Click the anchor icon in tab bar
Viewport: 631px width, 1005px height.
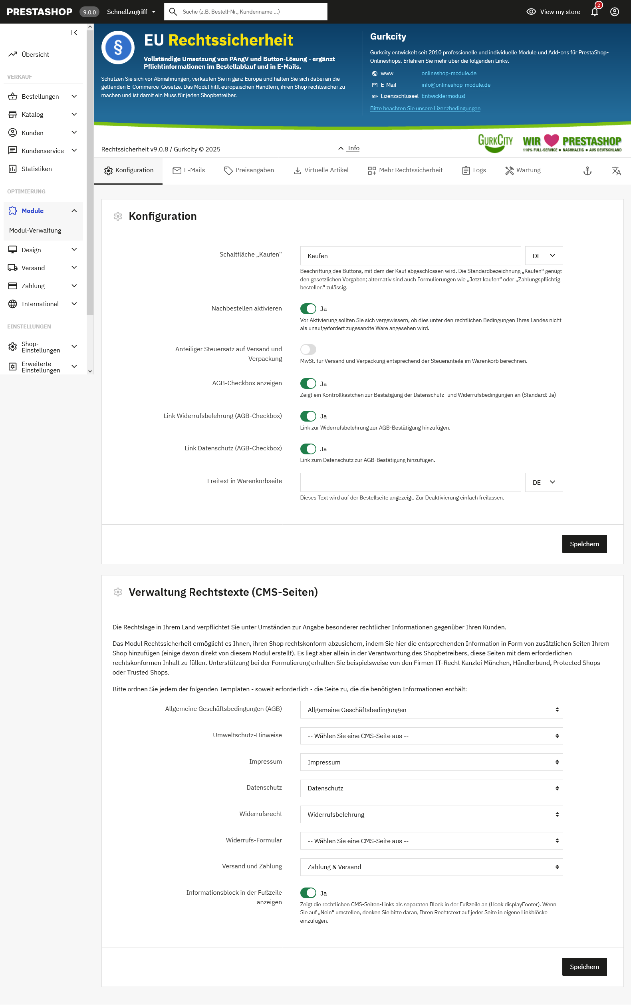pyautogui.click(x=587, y=171)
